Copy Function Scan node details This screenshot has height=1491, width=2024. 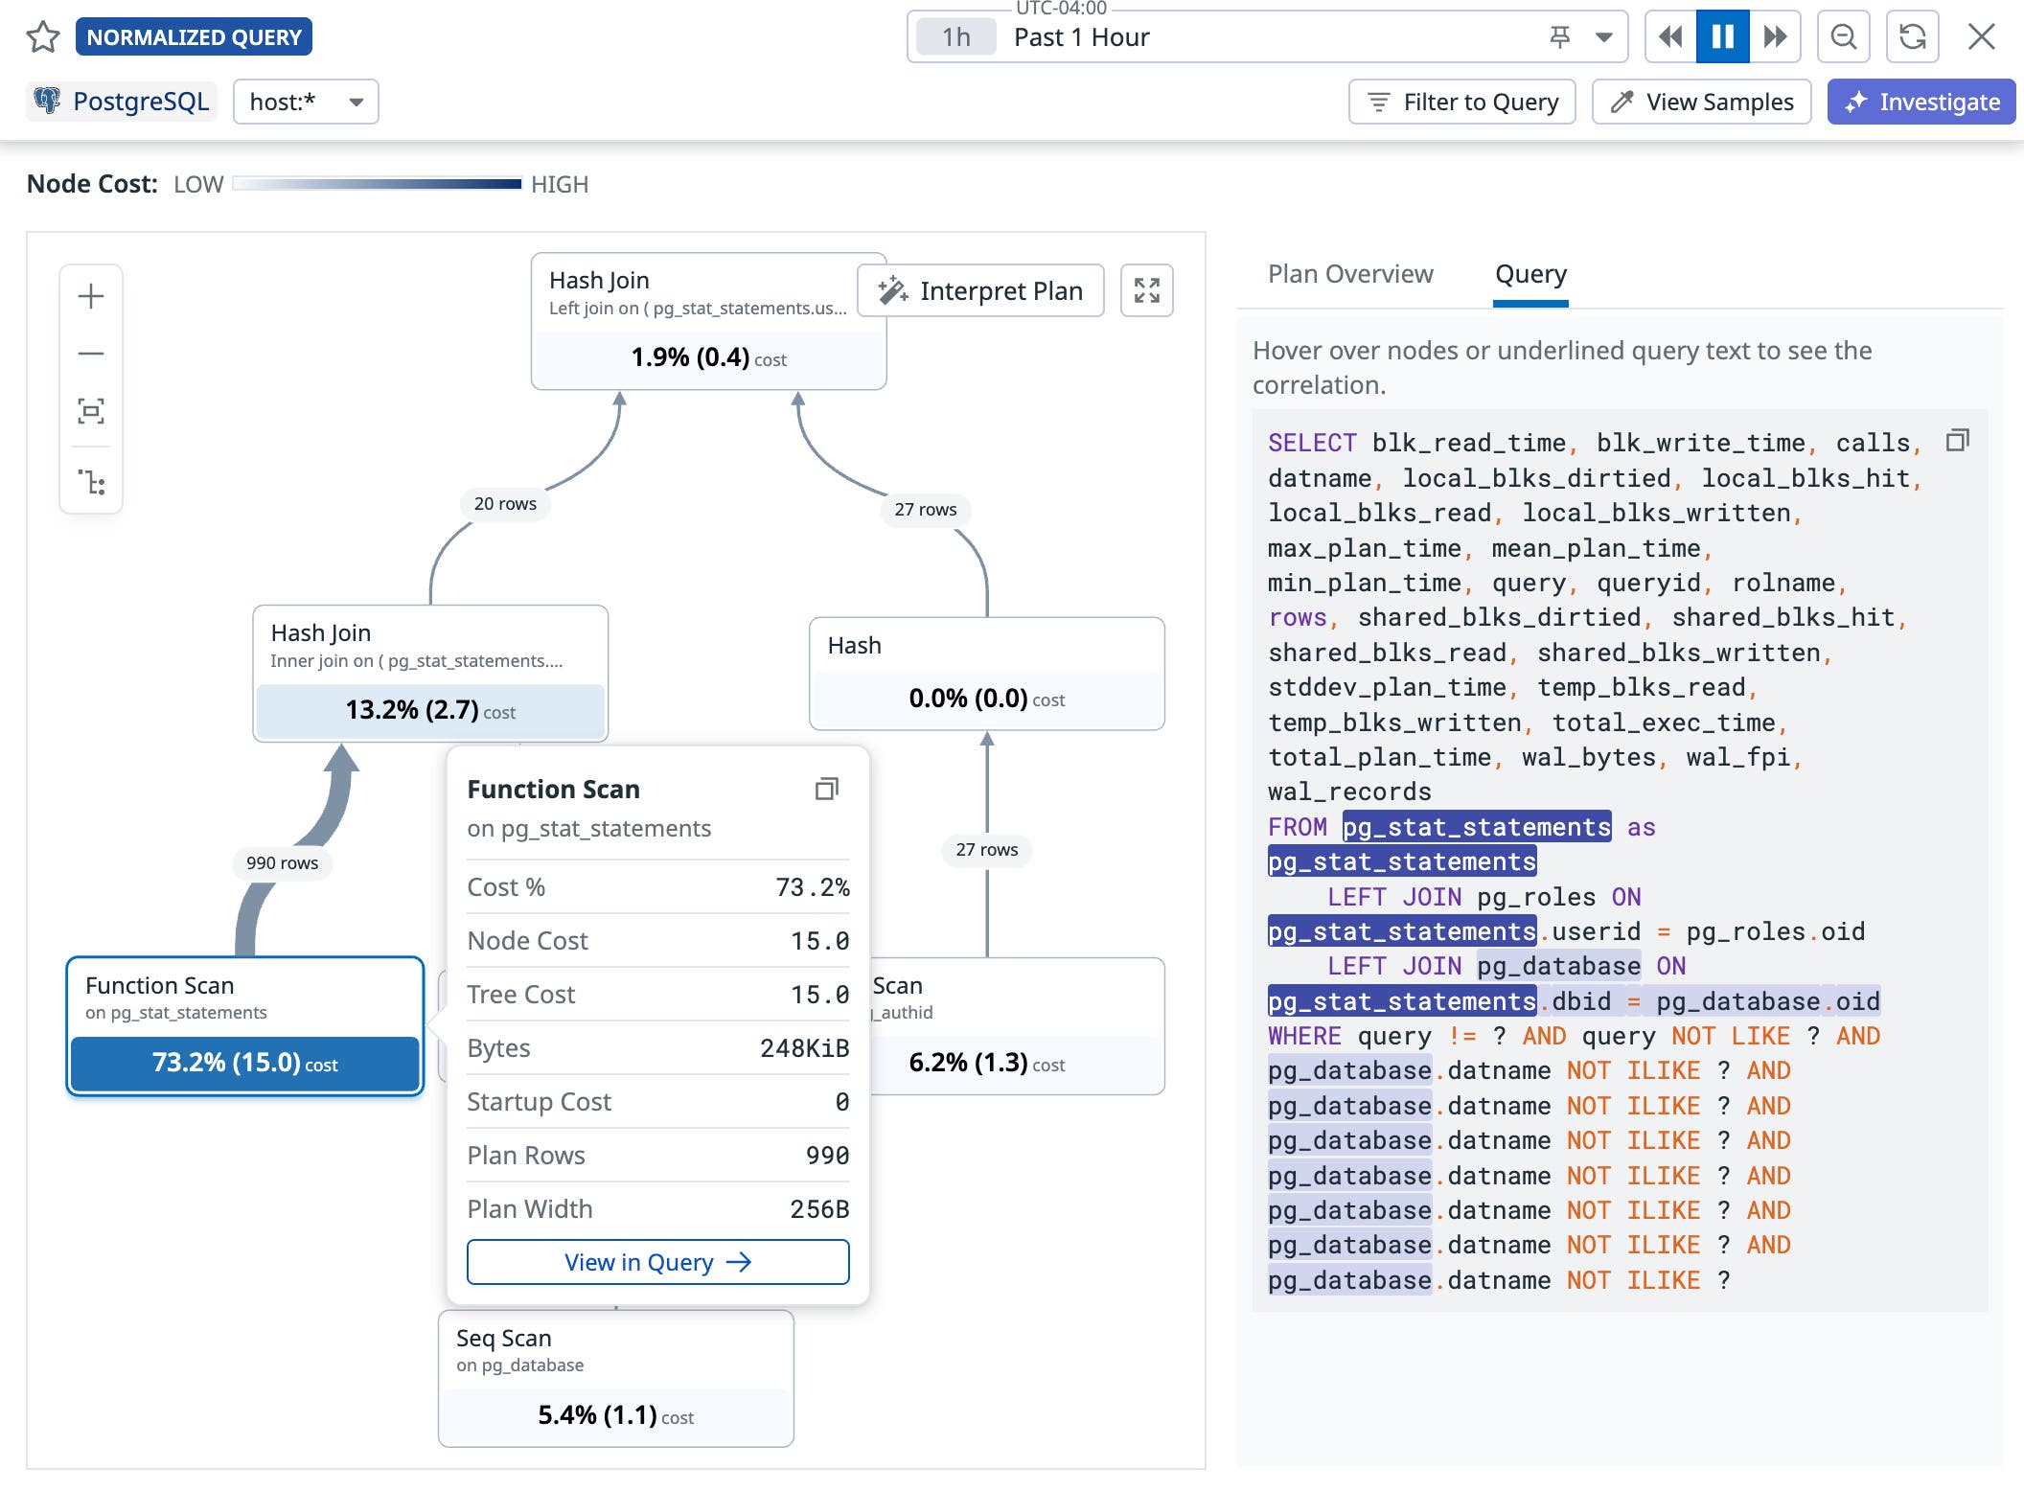[826, 789]
